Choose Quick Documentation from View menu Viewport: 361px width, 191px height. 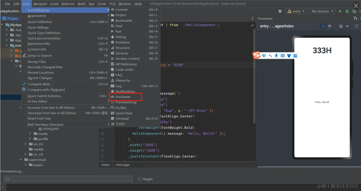coord(66,38)
